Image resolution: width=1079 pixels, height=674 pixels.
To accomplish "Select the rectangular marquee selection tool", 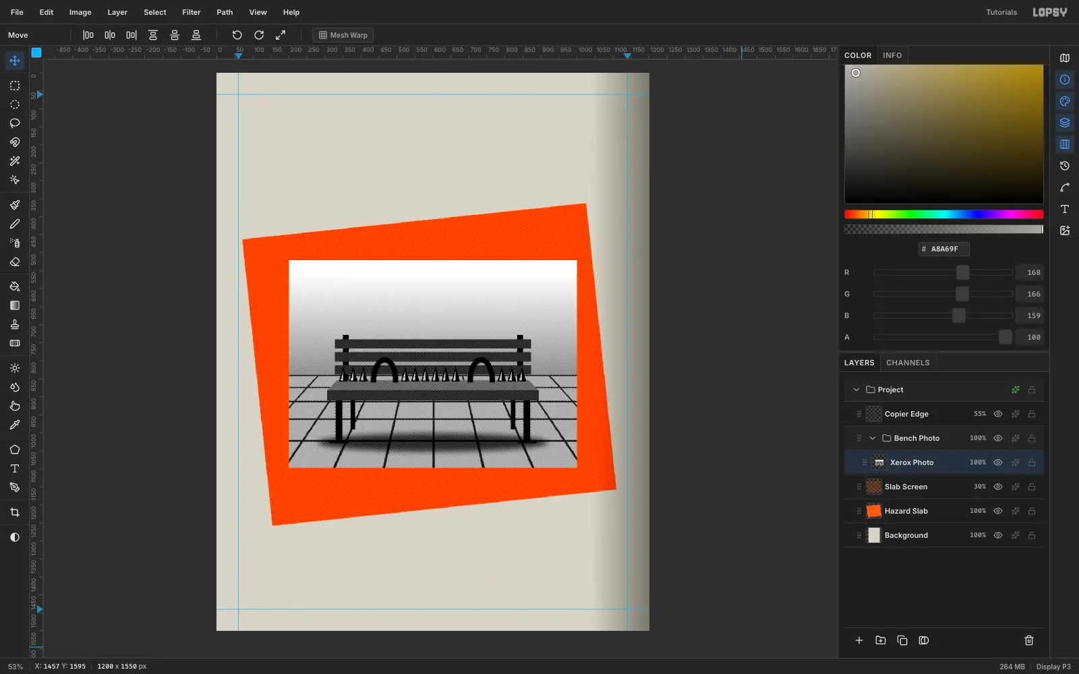I will pyautogui.click(x=14, y=86).
